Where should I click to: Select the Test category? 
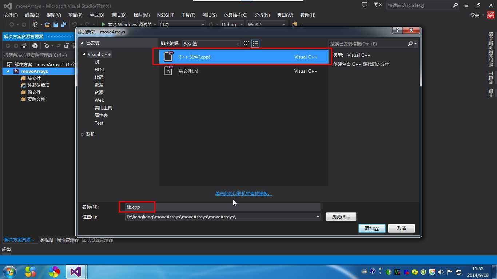[99, 123]
